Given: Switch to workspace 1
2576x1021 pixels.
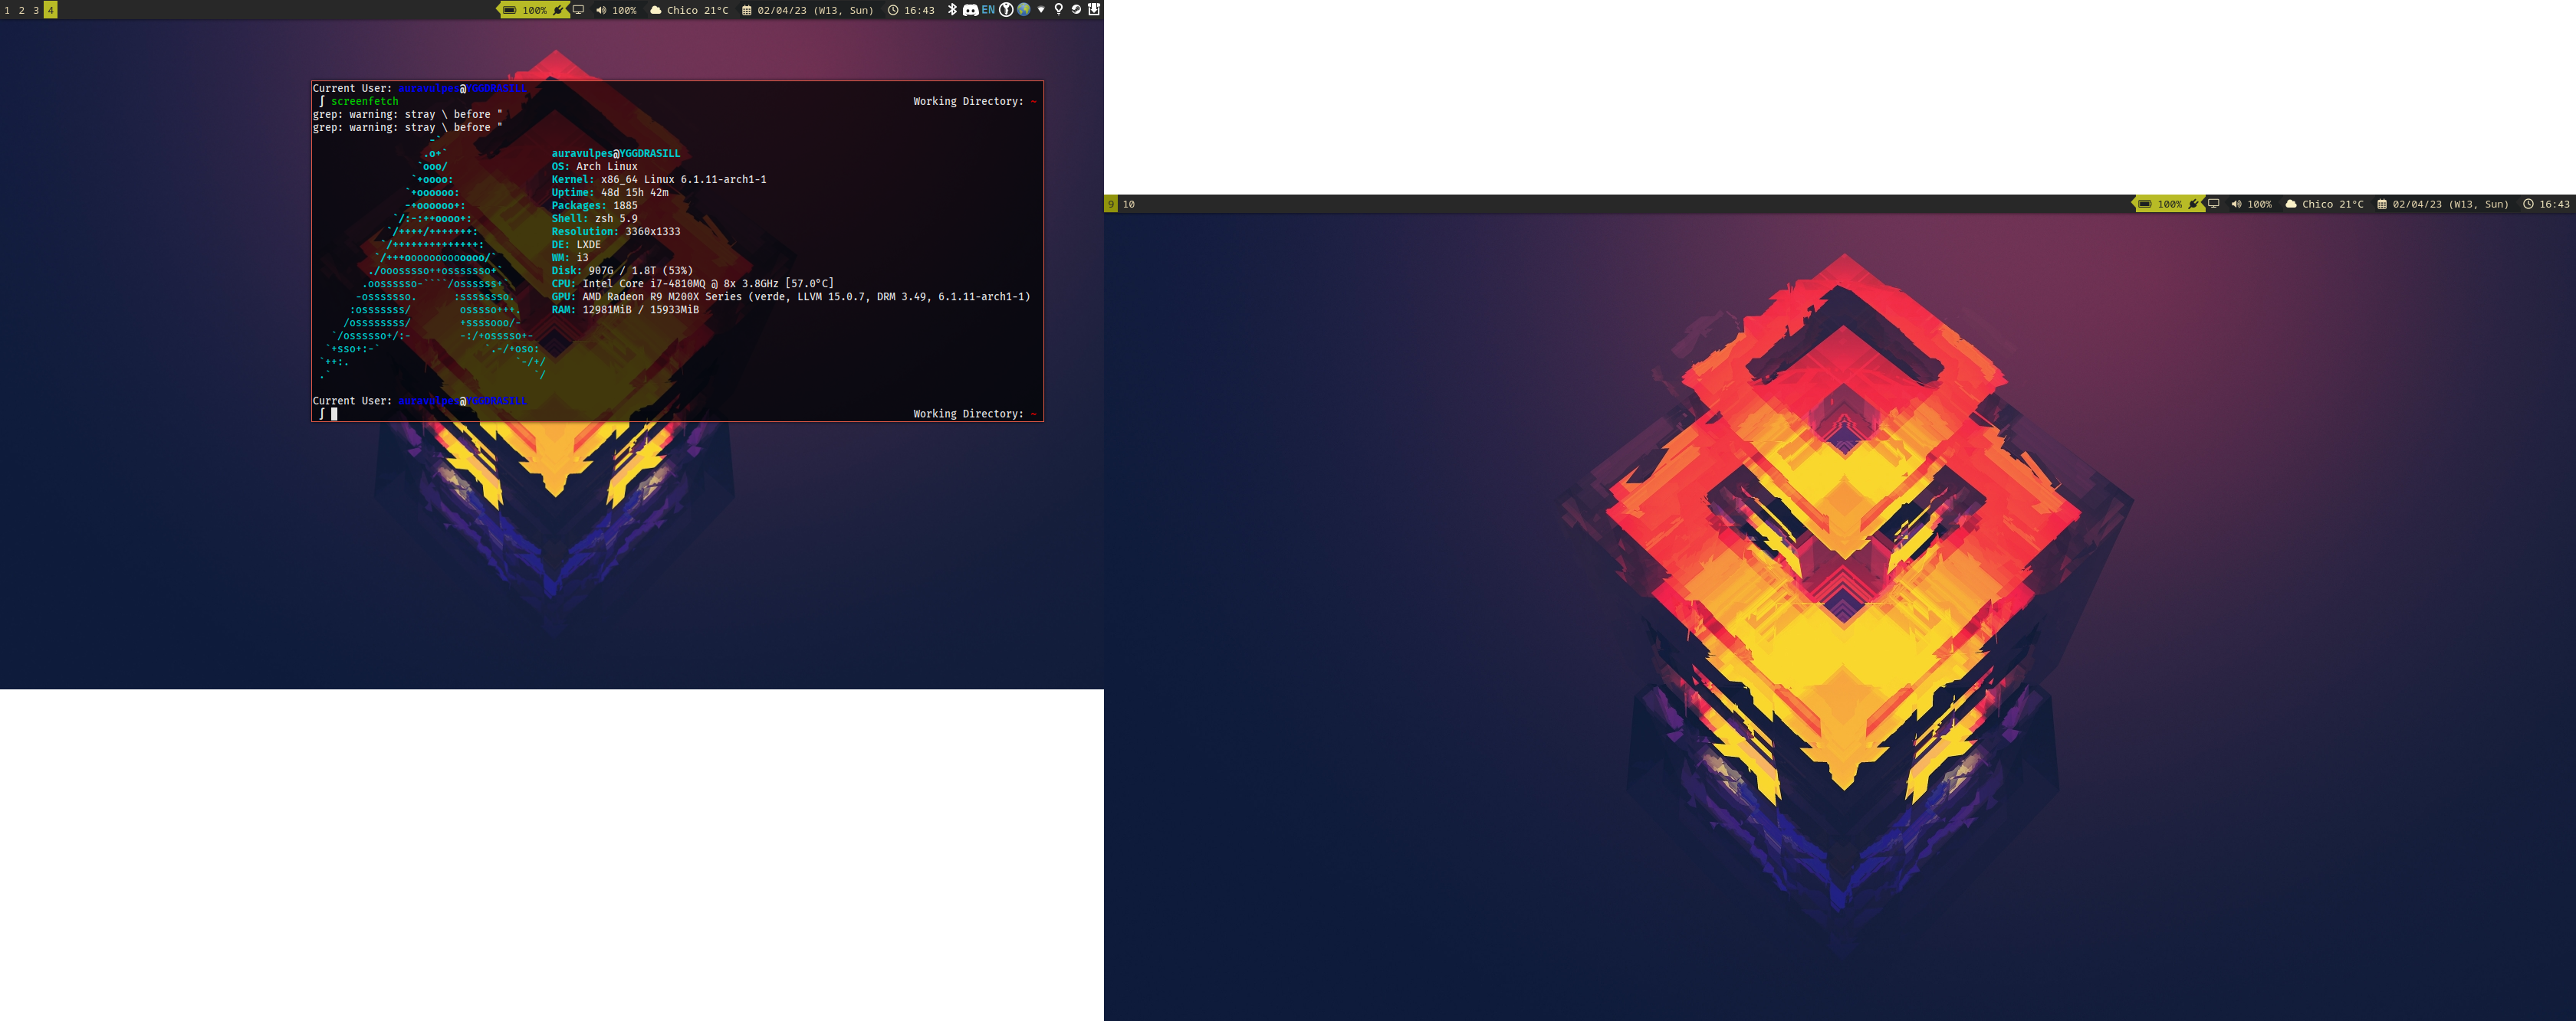Looking at the screenshot, I should pyautogui.click(x=7, y=10).
